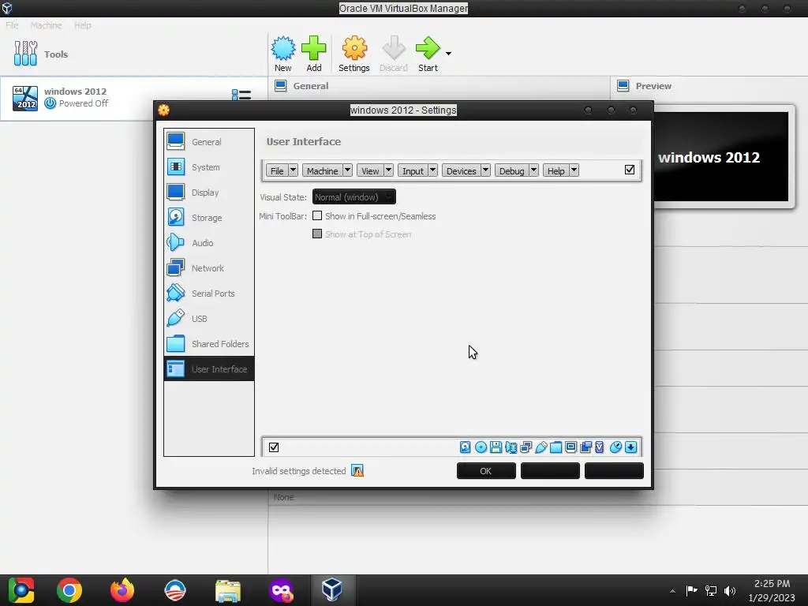Click the green Add machine icon
The image size is (808, 606).
coord(314,48)
